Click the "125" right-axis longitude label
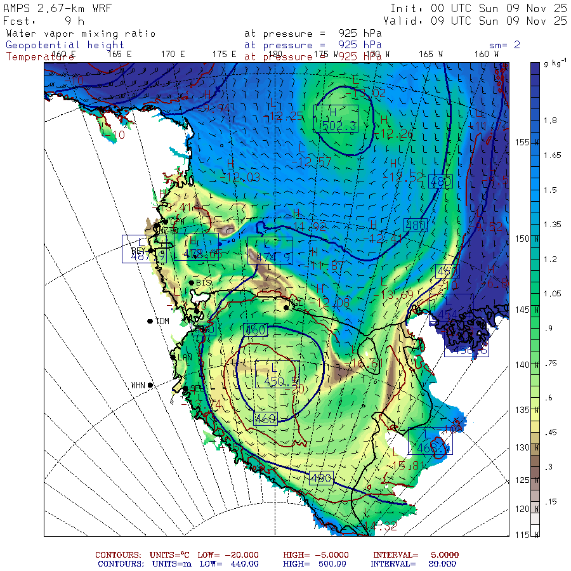Viewport: 571px width, 571px height. click(522, 480)
